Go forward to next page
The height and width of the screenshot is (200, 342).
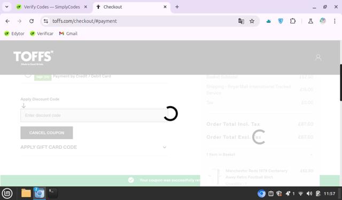[x=19, y=21]
